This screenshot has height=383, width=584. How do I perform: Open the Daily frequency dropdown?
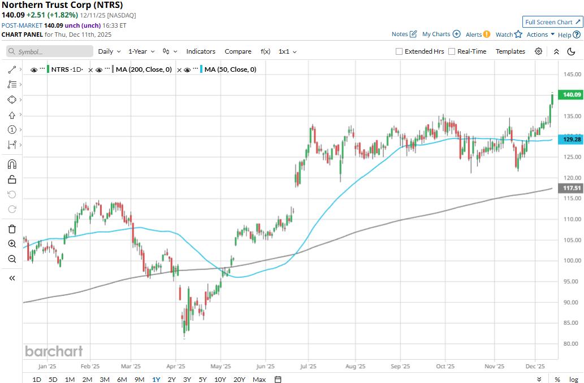pos(109,51)
